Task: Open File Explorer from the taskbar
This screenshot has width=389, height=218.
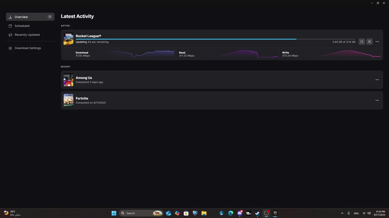Action: pos(204,213)
